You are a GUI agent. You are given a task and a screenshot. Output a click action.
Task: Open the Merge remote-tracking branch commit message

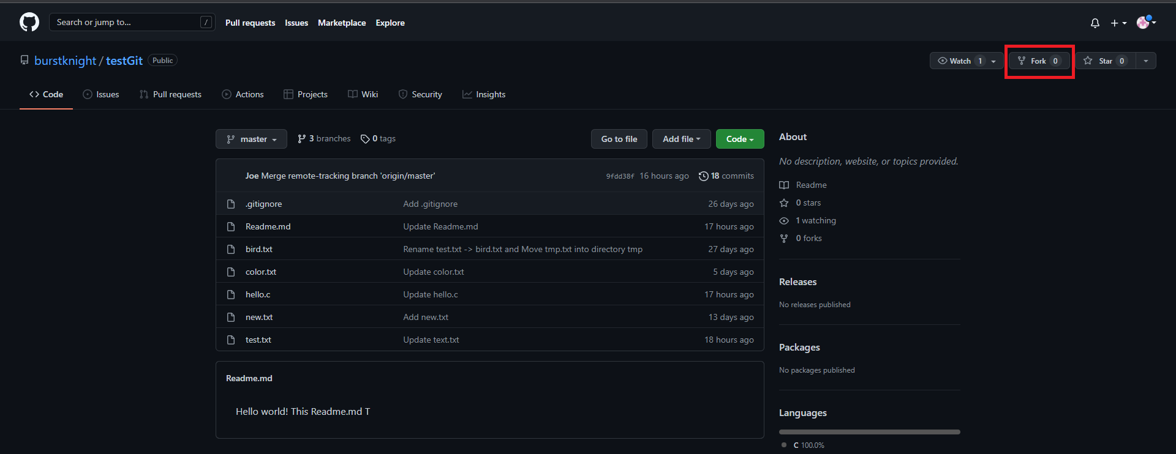[x=348, y=176]
